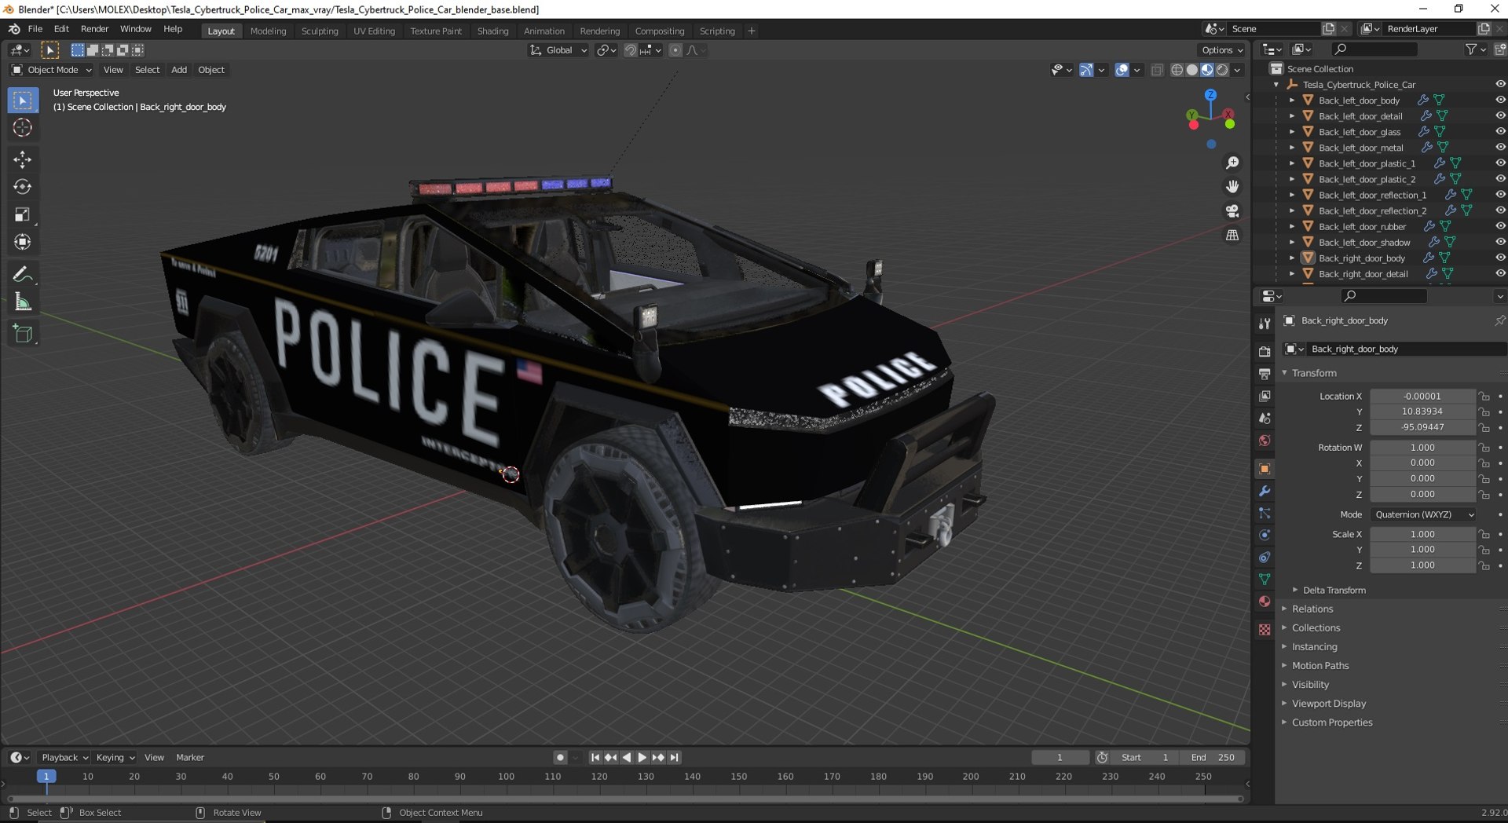Jump to the end frame
The width and height of the screenshot is (1508, 823).
[x=674, y=758]
